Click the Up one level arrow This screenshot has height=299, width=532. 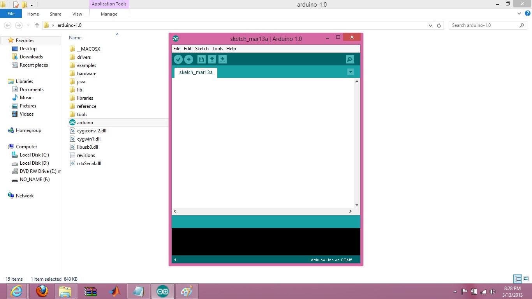point(37,25)
